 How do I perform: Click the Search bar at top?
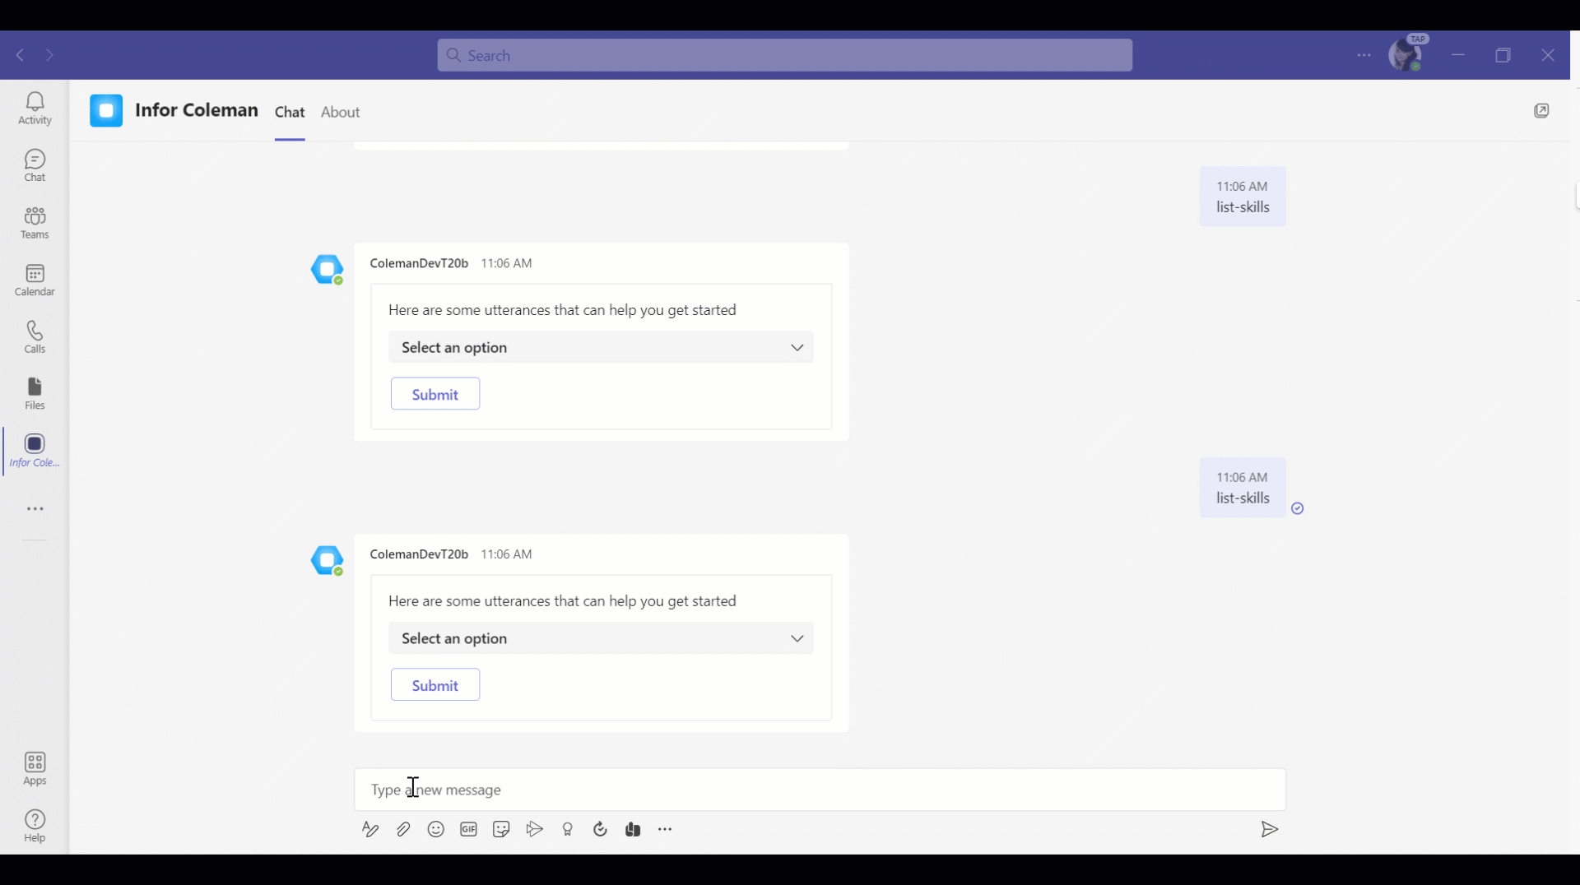pyautogui.click(x=784, y=55)
